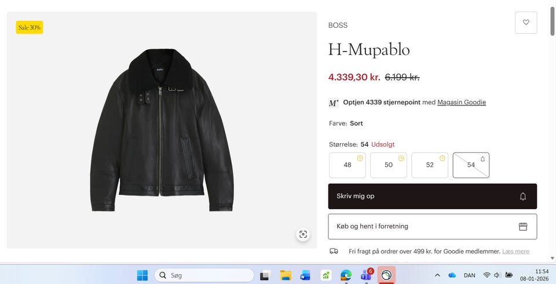Select size 48
This screenshot has height=284, width=556.
pyautogui.click(x=348, y=165)
